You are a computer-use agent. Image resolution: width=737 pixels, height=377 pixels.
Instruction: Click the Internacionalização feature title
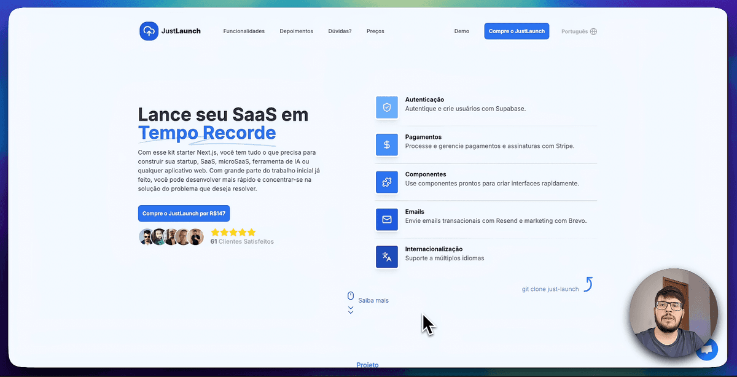coord(434,249)
